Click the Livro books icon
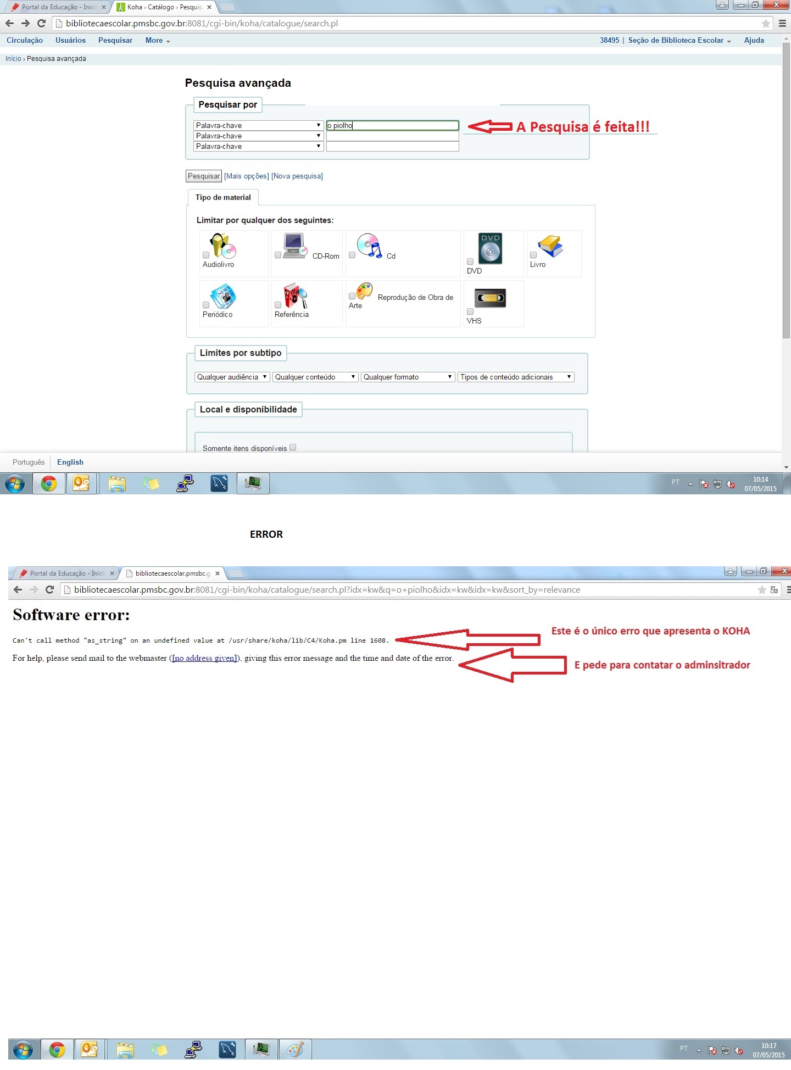The image size is (791, 1070). [550, 246]
